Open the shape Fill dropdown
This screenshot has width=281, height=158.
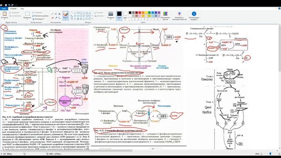[99, 16]
